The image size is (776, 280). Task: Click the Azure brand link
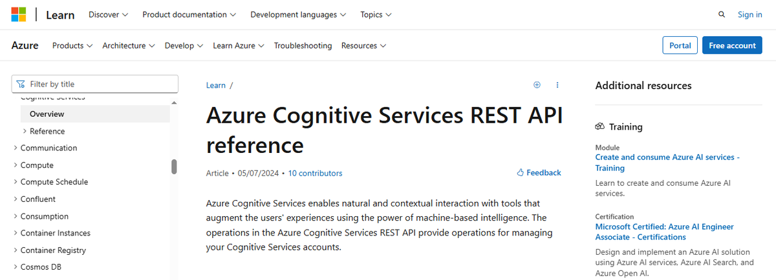pyautogui.click(x=25, y=45)
